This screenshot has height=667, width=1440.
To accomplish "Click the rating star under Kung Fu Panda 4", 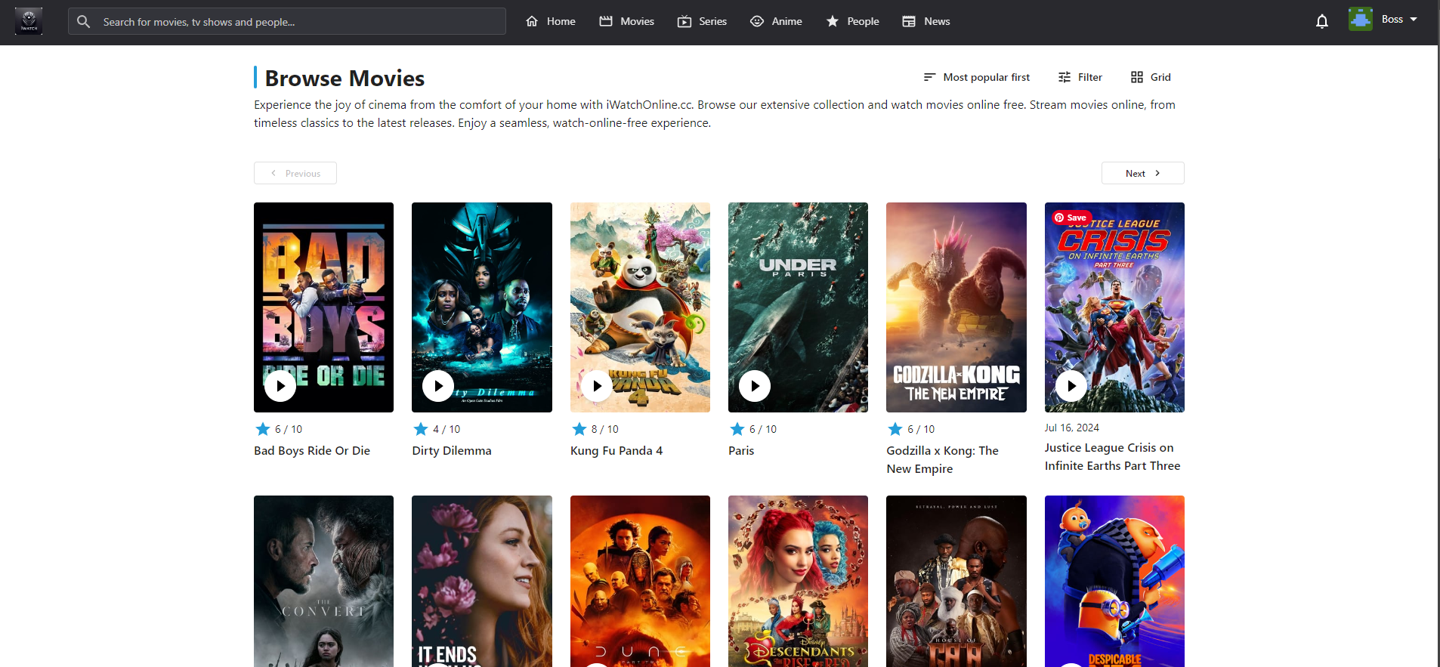I will pyautogui.click(x=579, y=429).
